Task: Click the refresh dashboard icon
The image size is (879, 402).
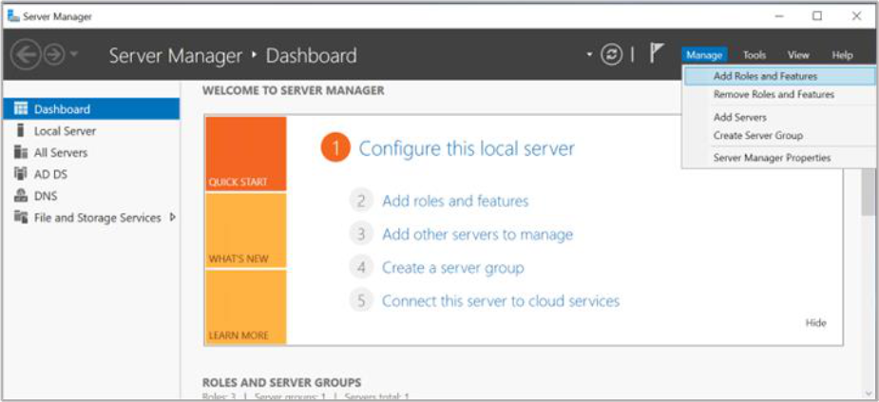Action: tap(613, 55)
